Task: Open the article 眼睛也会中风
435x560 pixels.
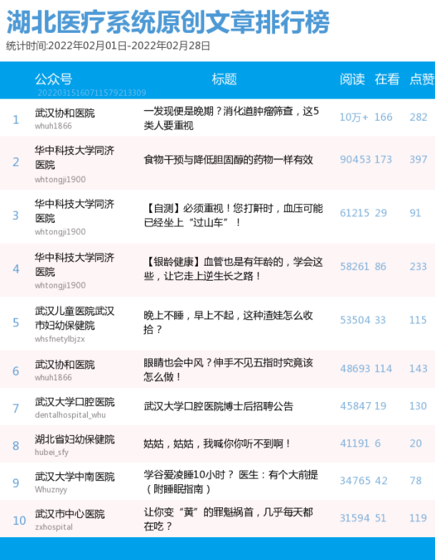Action: [229, 370]
